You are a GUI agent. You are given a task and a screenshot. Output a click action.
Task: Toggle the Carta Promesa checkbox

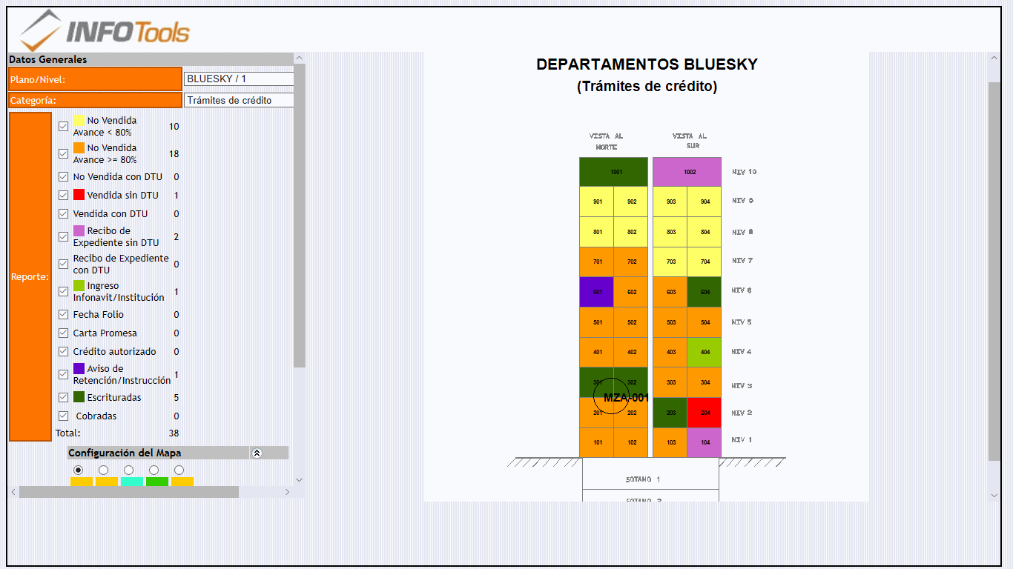click(x=64, y=333)
